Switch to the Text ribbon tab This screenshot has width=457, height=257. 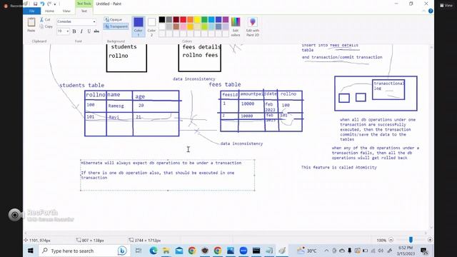(84, 11)
